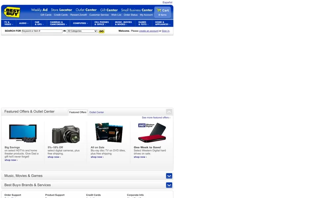Open Gift Cards link
The image size is (318, 198).
[x=46, y=15]
